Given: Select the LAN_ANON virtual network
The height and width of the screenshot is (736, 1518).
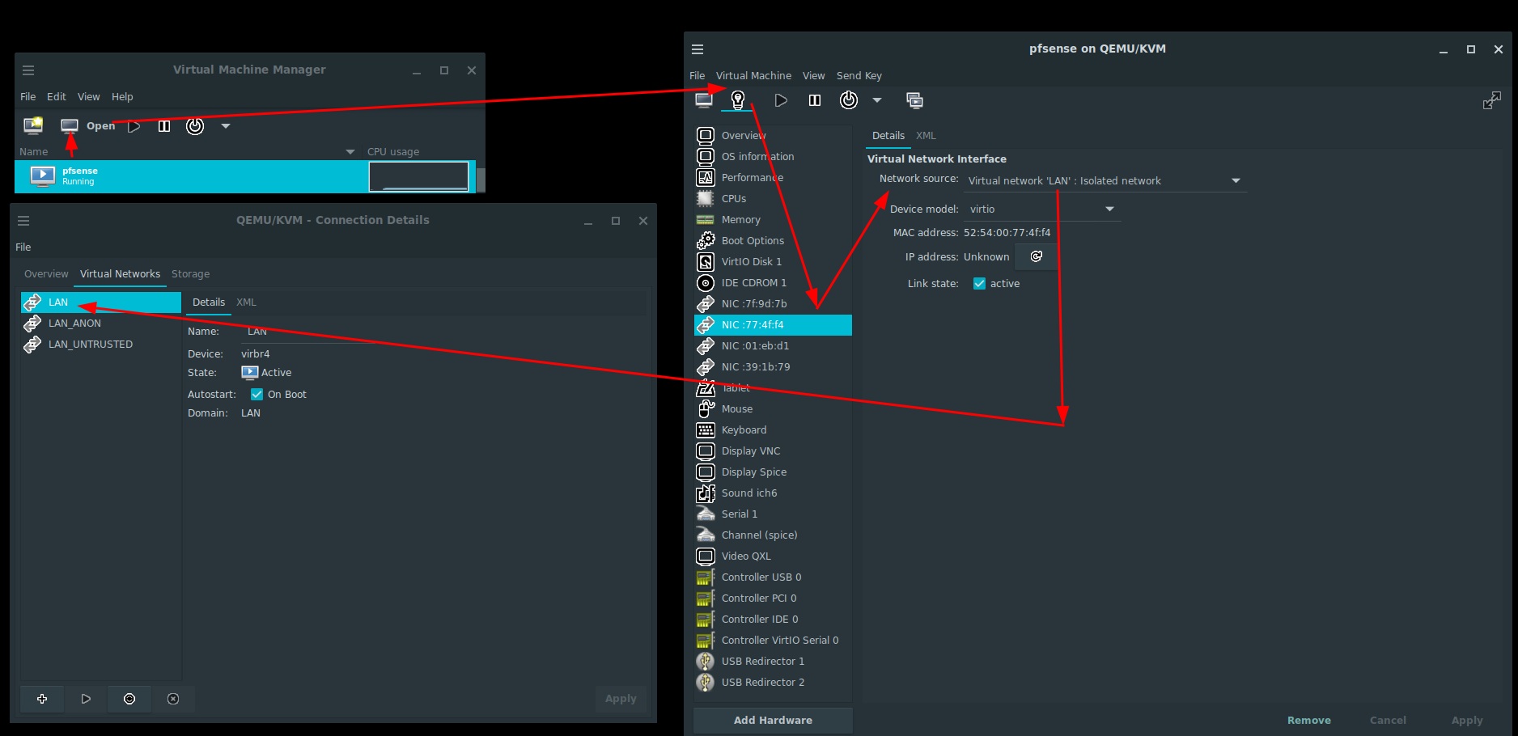Looking at the screenshot, I should [101, 324].
